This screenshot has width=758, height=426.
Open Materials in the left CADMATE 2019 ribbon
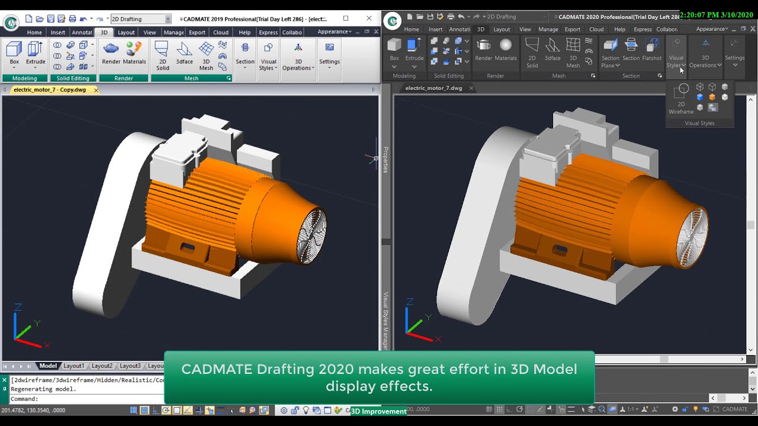(134, 50)
